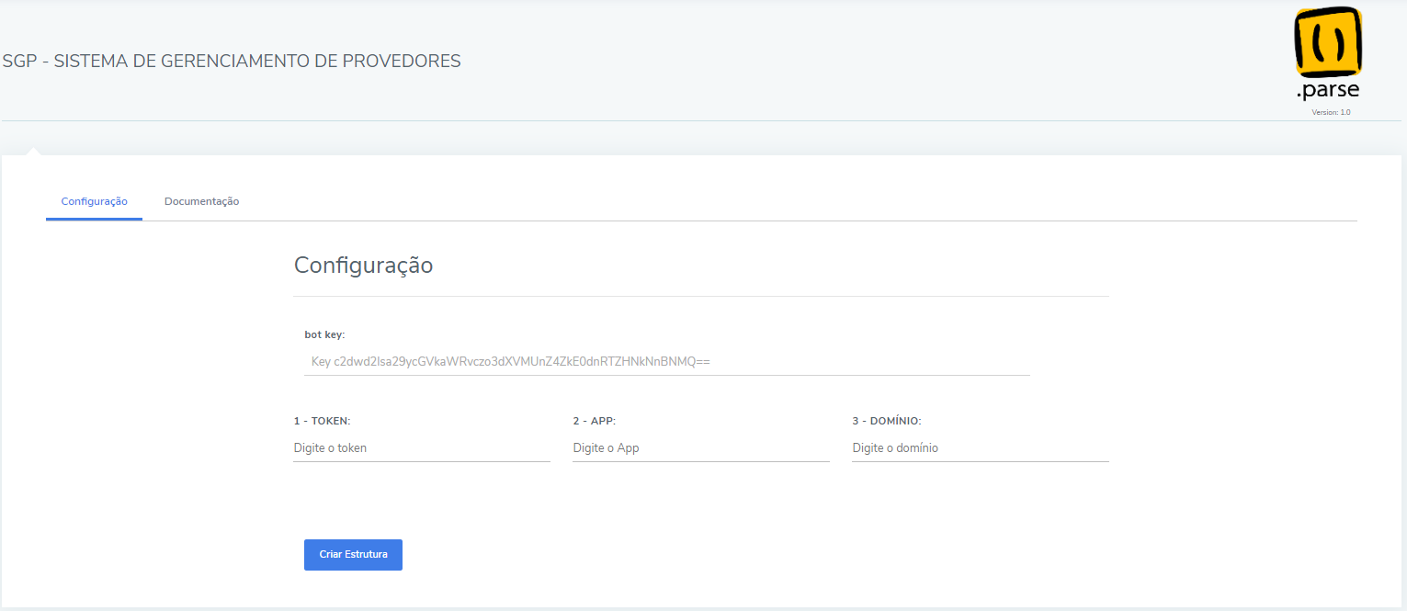
Task: Click the .parse wordmark under the logo
Action: tap(1328, 90)
